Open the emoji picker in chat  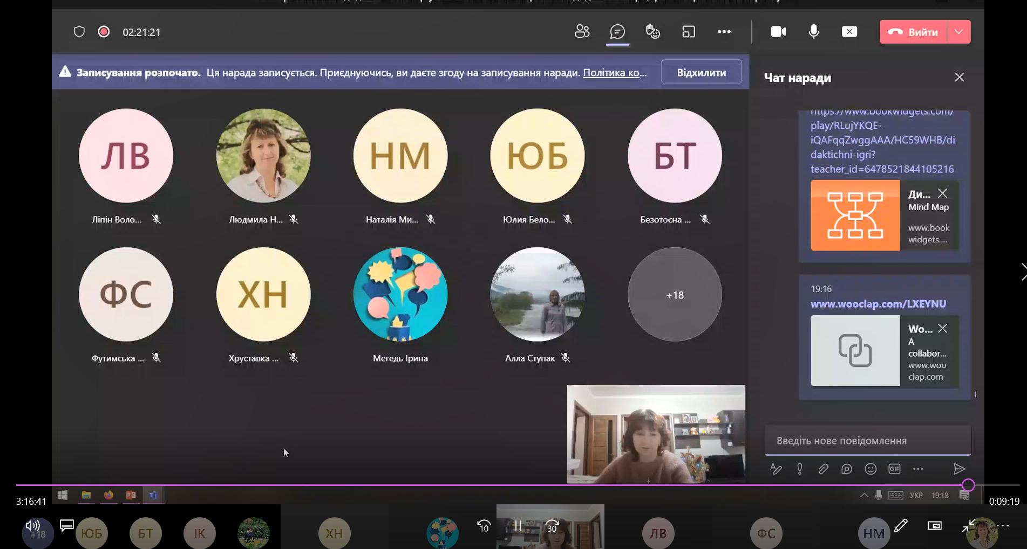click(870, 469)
